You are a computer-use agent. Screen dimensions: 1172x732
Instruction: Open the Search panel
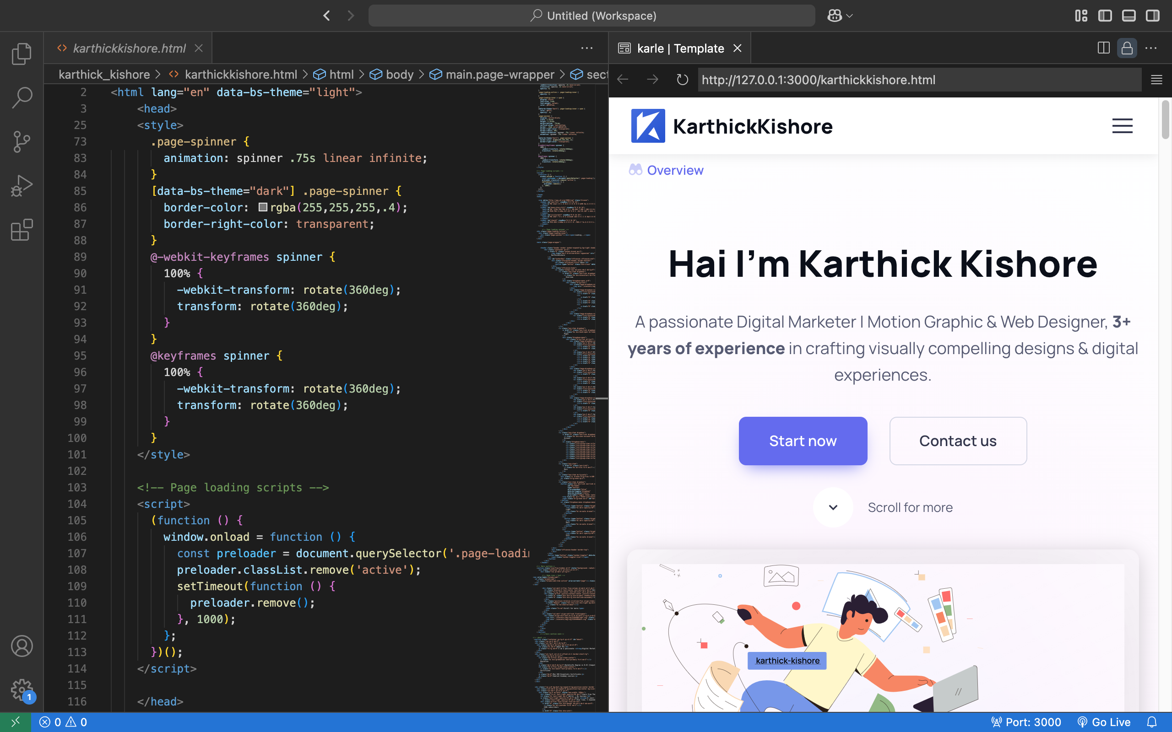click(x=22, y=97)
